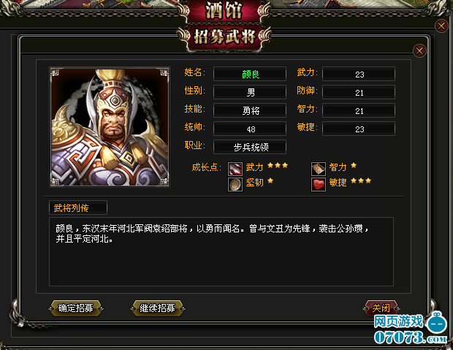Close the 酒馆 window with the outer X
This screenshot has height=350, width=453.
coord(441,26)
